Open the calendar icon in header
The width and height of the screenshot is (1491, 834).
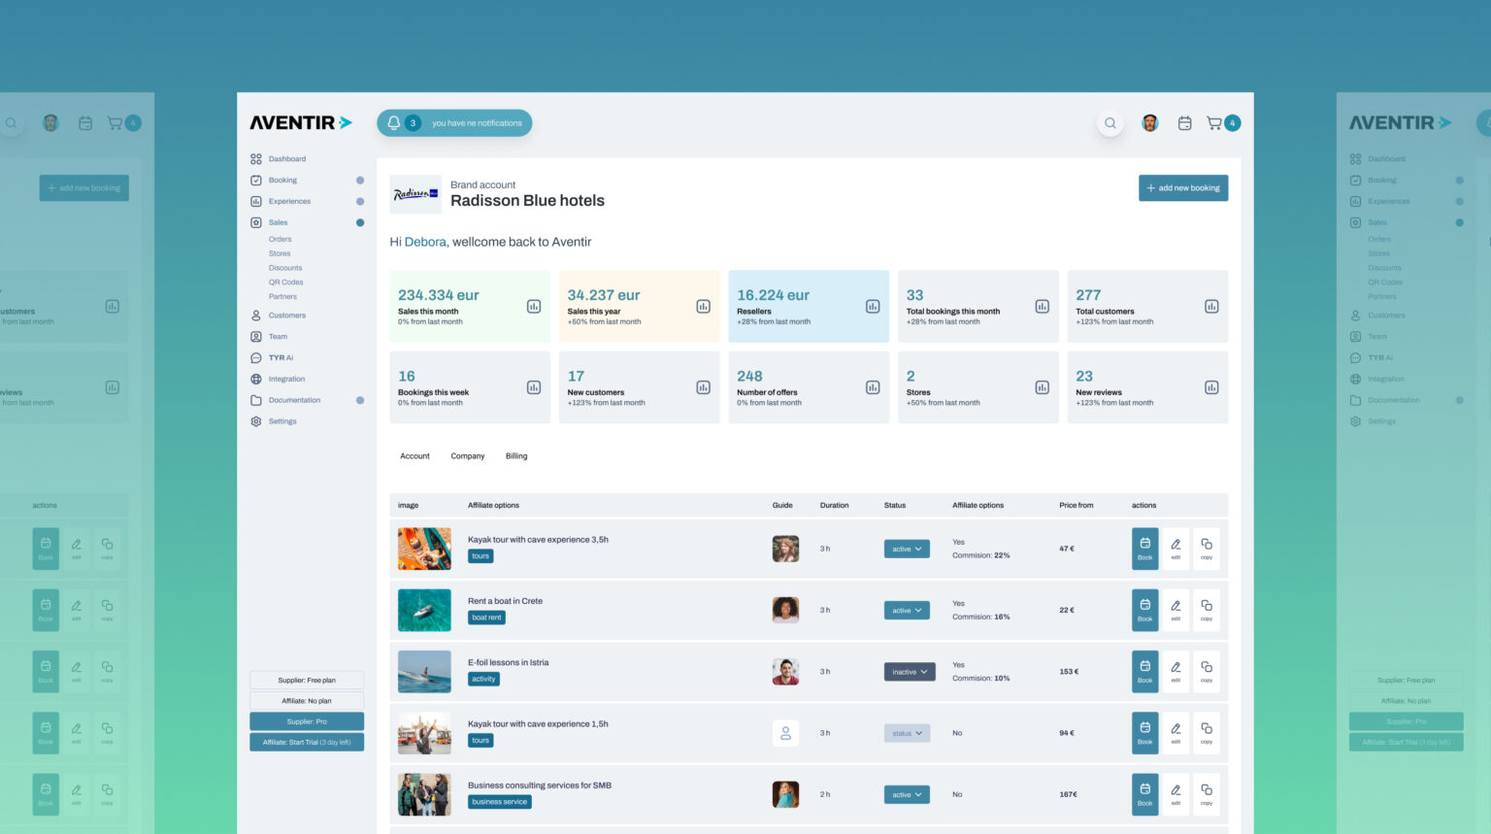[x=1184, y=123]
